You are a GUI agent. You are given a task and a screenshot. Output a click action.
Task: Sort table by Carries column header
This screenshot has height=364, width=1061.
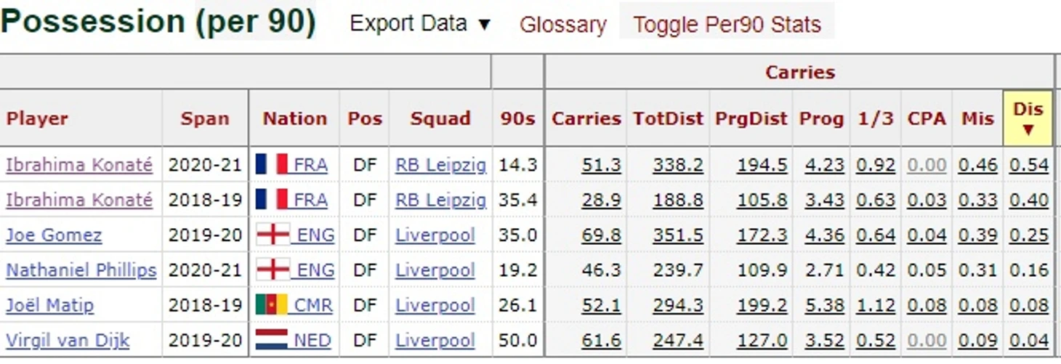[586, 118]
